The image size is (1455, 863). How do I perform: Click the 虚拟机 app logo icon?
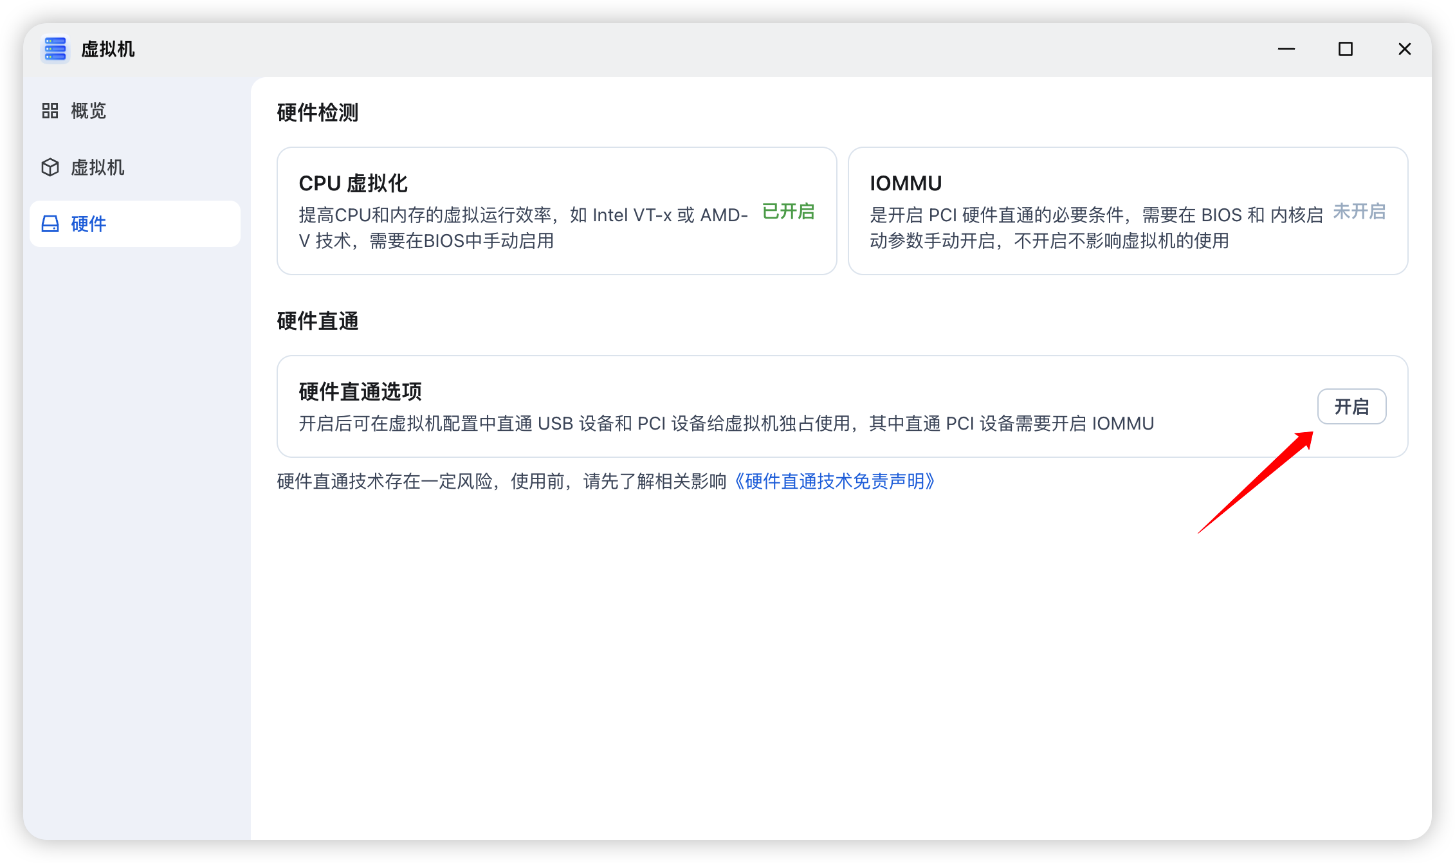pos(55,50)
